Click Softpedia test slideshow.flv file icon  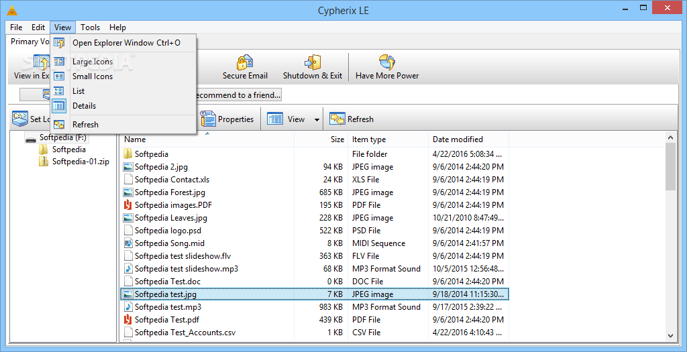[x=128, y=256]
